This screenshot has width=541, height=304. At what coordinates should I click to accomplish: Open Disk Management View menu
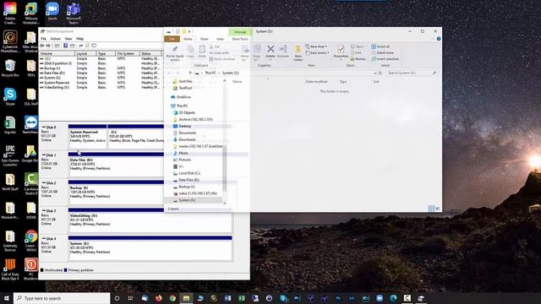coord(68,39)
